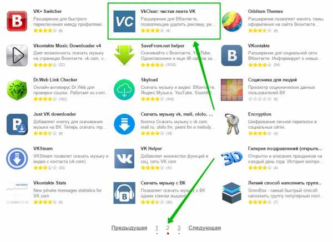The height and width of the screenshot is (242, 333).
Task: Select the VK Helper logo icon
Action: 124,159
